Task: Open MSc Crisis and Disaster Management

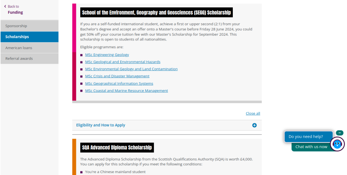Action: pos(117,76)
